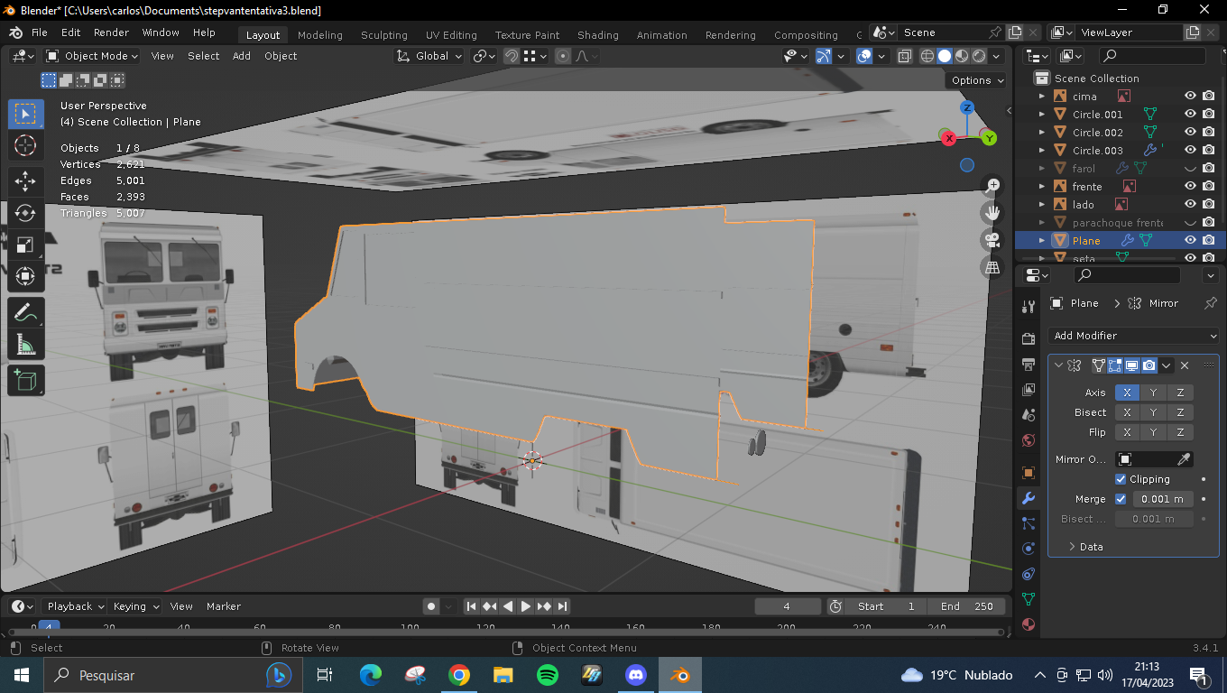This screenshot has height=693, width=1227.
Task: Hide the cima object in viewport
Action: (1190, 96)
